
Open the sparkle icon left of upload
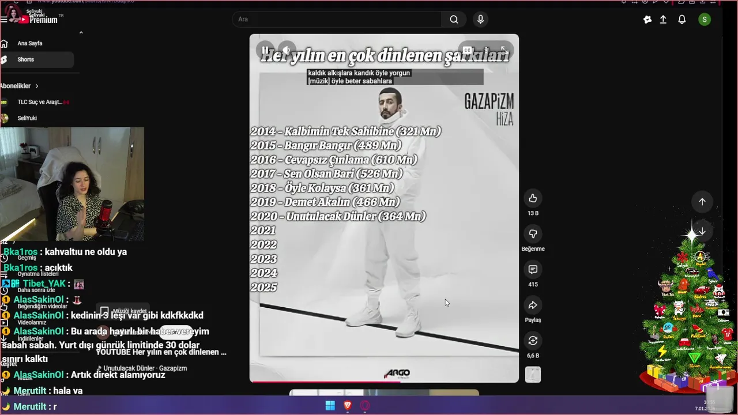coord(647,20)
